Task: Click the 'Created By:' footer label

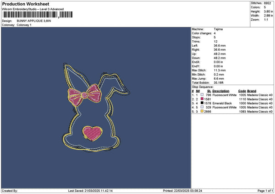Action: (x=10, y=191)
